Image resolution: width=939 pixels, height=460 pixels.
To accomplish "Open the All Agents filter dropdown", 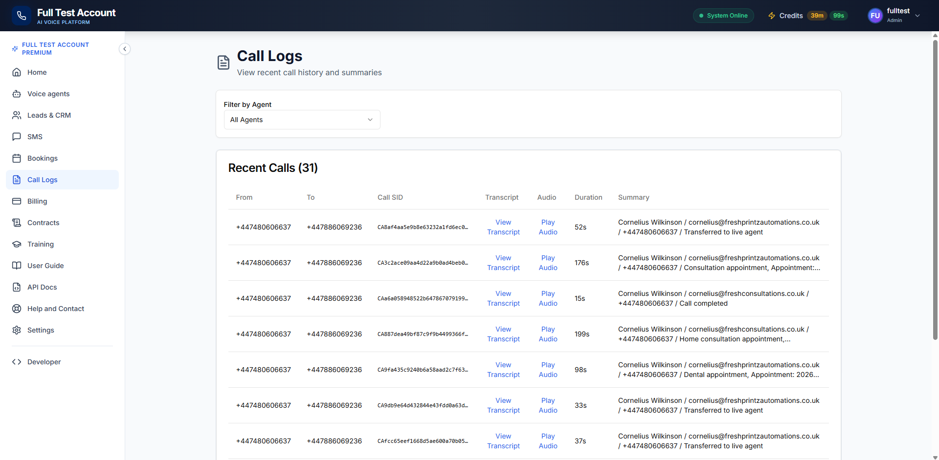I will 302,120.
